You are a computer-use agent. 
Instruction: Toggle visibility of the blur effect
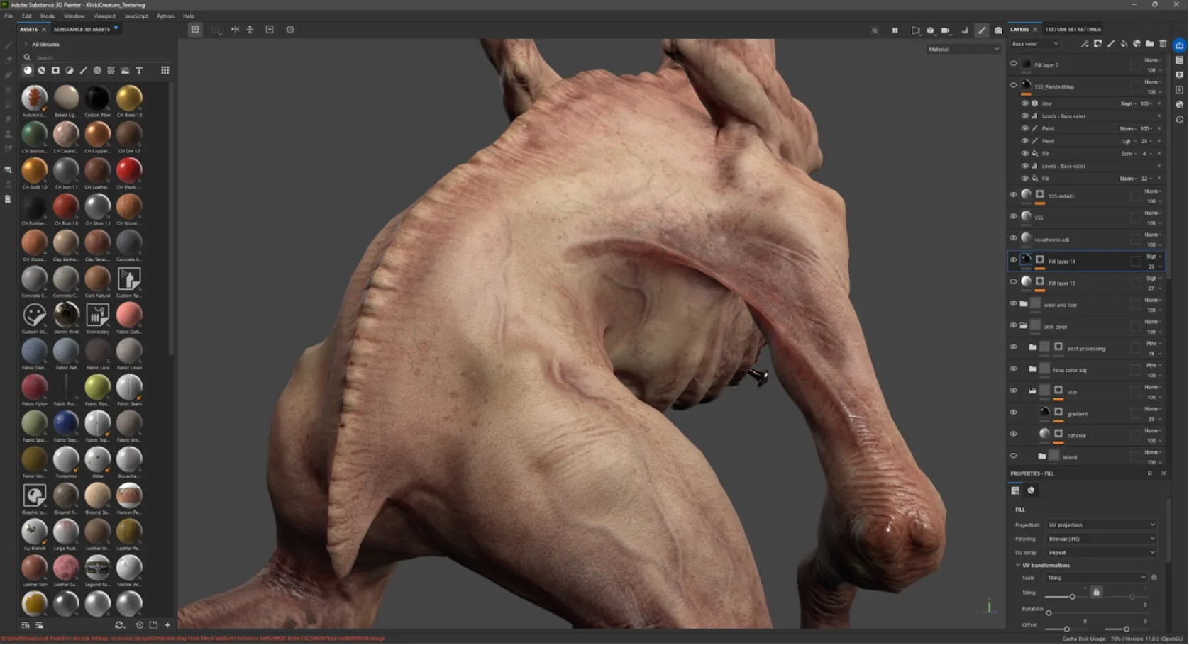click(1024, 103)
